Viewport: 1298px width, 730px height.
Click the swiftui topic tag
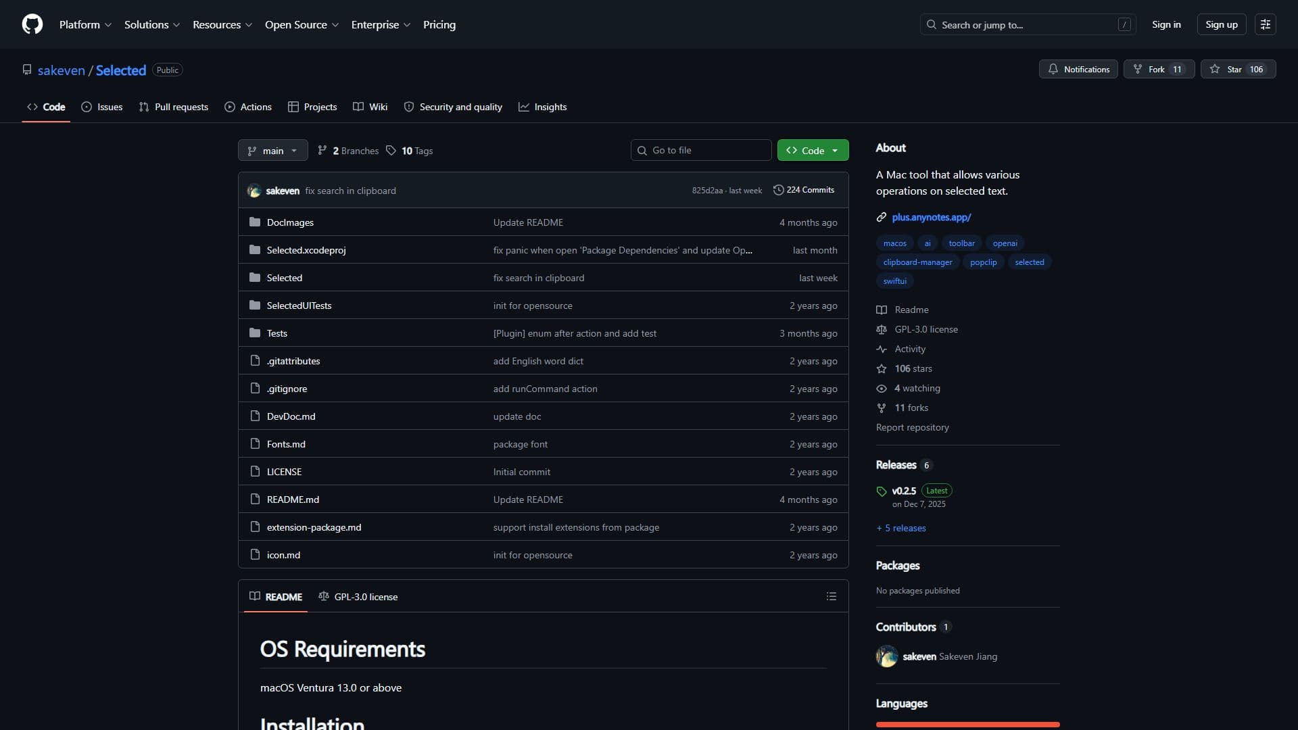point(894,281)
